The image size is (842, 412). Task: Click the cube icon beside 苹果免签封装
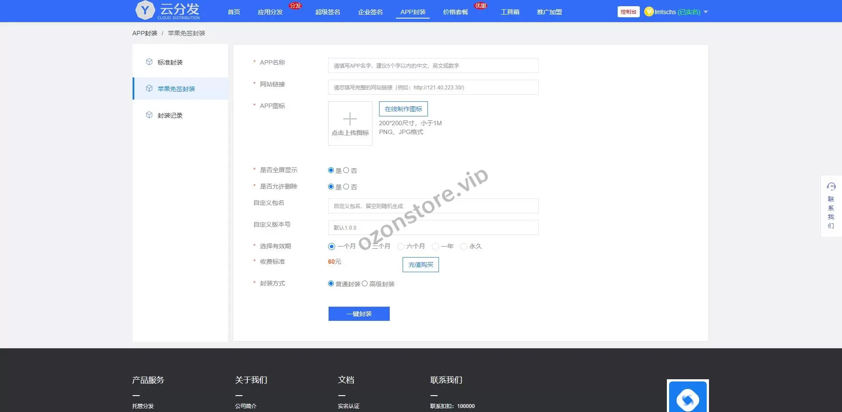point(149,89)
